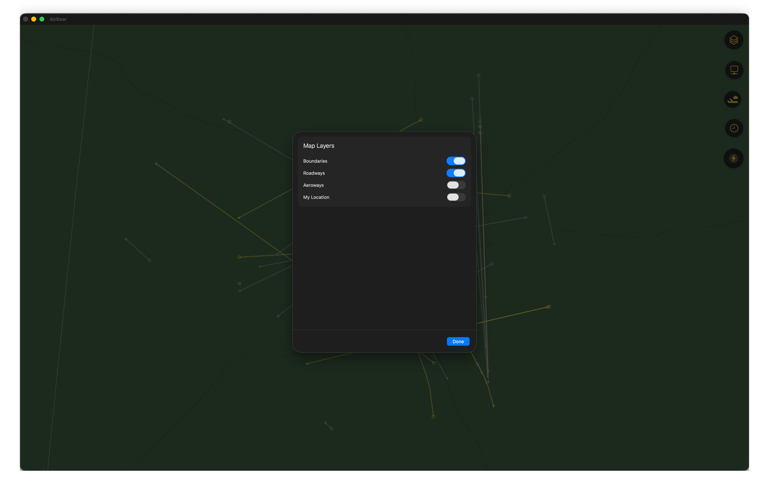
Task: Click the Boundaries label text
Action: point(315,161)
